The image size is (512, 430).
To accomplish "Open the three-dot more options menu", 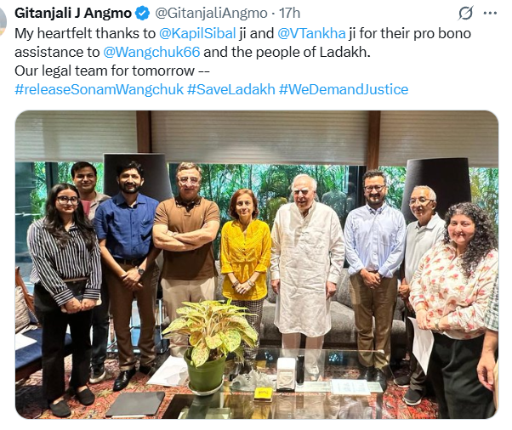I will 490,14.
